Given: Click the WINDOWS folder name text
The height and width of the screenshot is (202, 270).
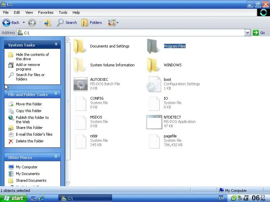Looking at the screenshot, I should tap(172, 65).
